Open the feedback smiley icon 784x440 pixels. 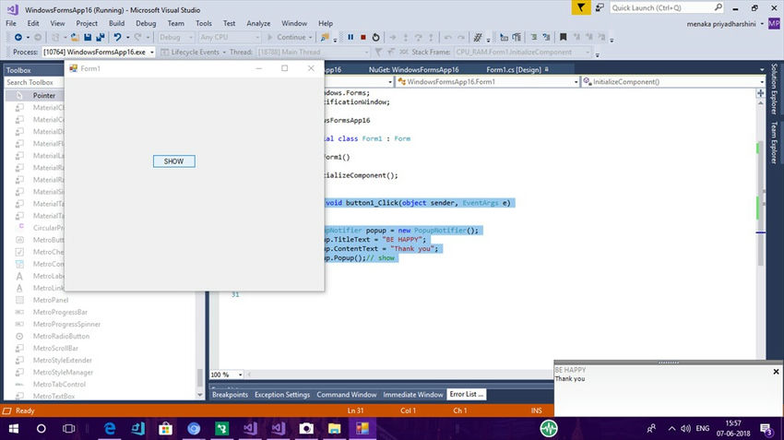pyautogui.click(x=599, y=6)
